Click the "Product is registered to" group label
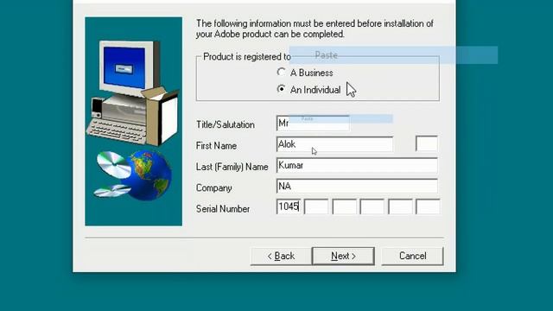Image resolution: width=553 pixels, height=311 pixels. [247, 57]
